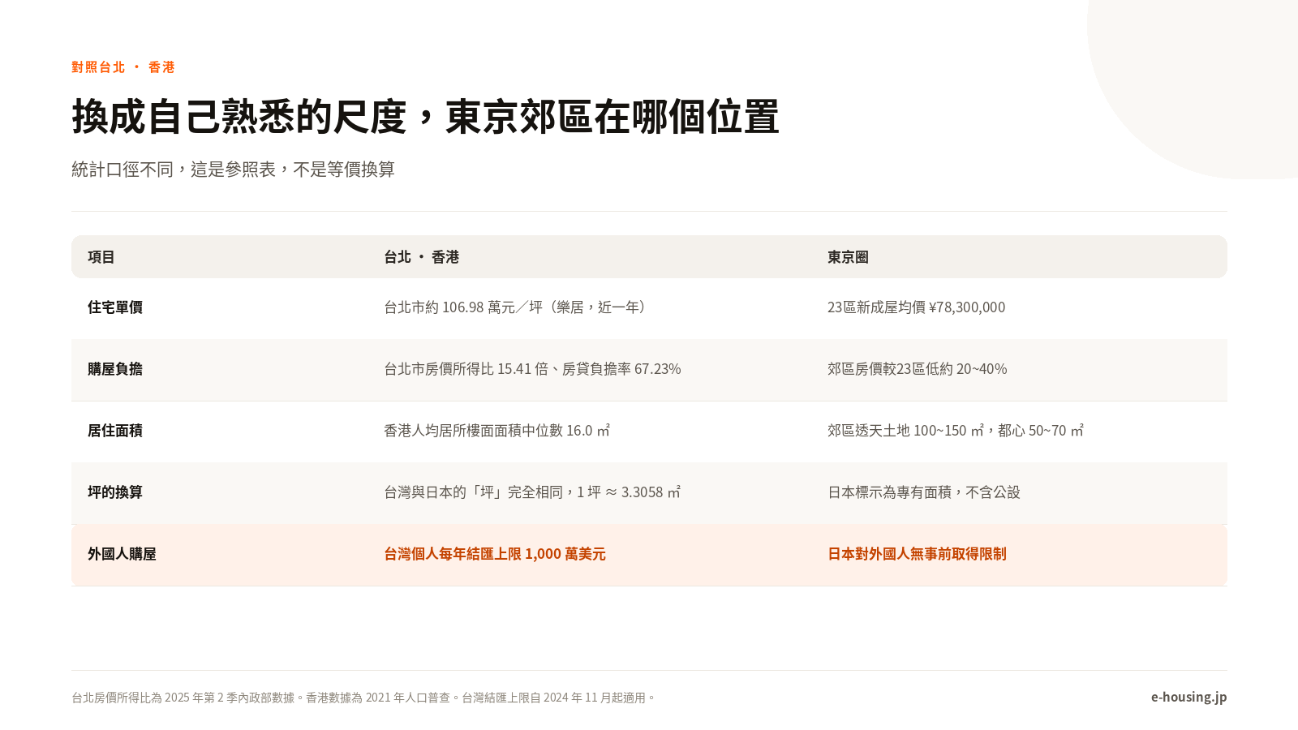Click highlighted '日本對外國人無事前取得限制'
This screenshot has height=730, width=1298.
point(917,554)
